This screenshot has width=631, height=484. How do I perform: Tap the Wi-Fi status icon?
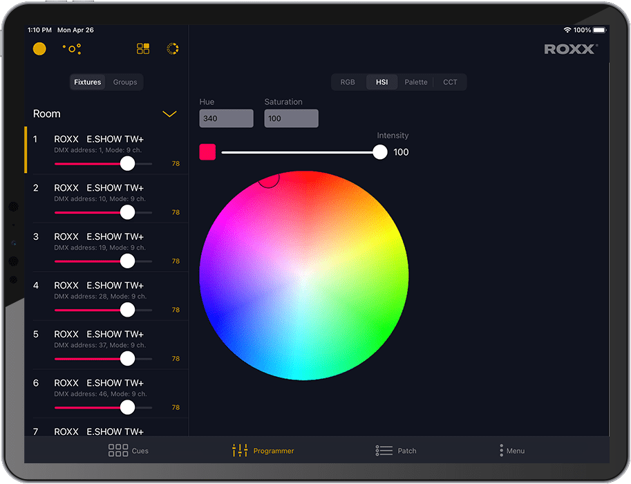[567, 30]
